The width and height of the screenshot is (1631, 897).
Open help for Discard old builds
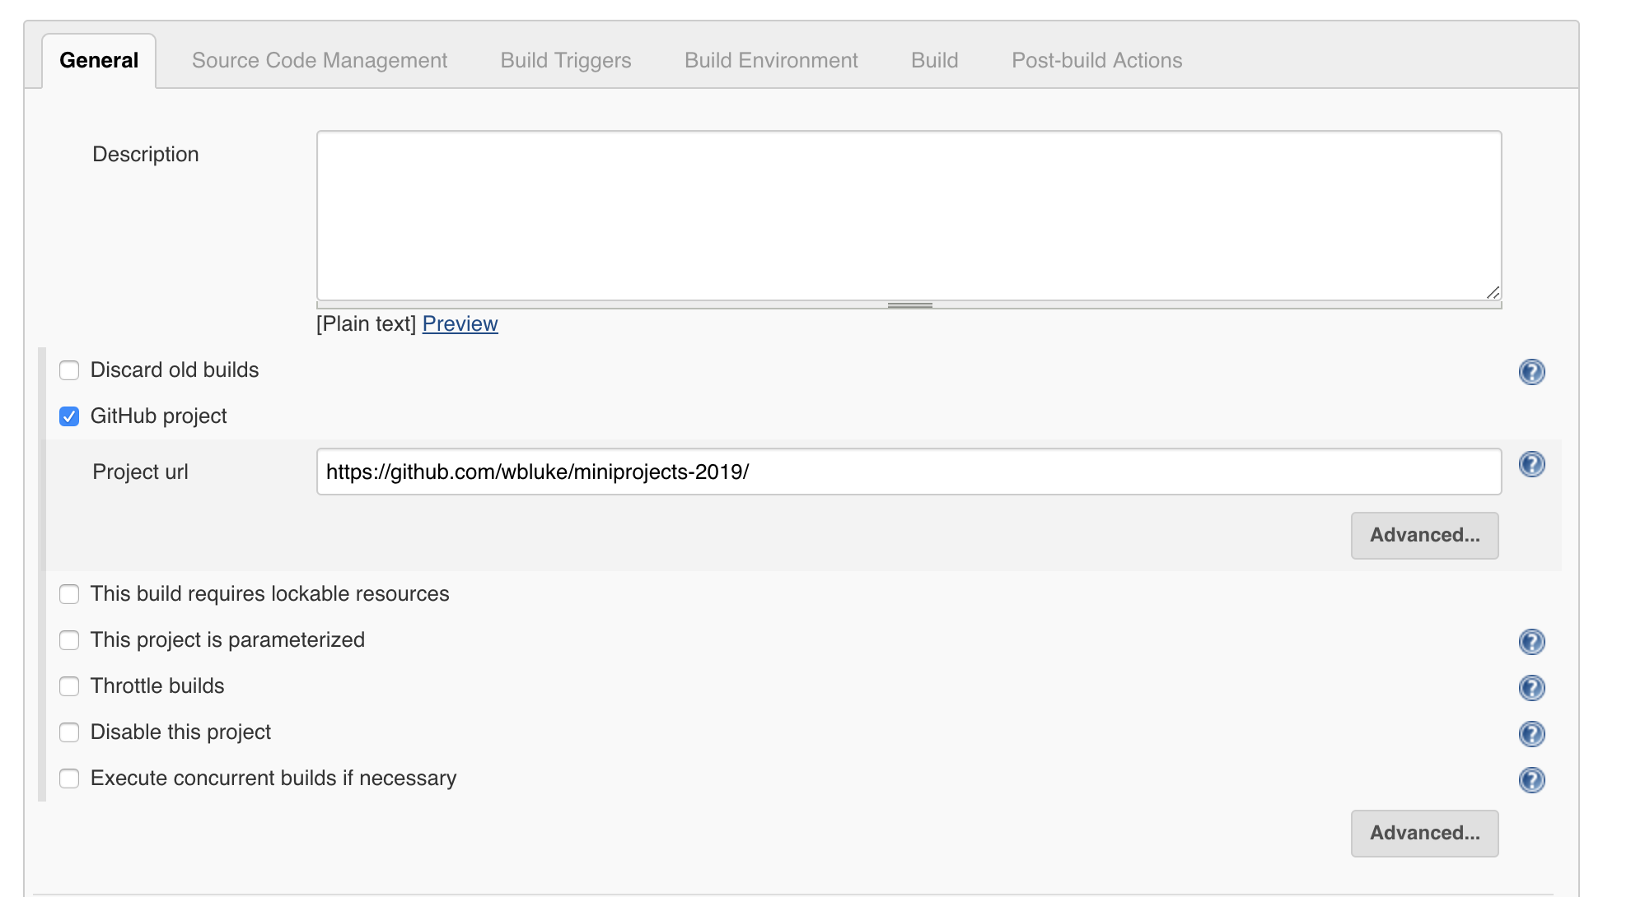coord(1531,372)
